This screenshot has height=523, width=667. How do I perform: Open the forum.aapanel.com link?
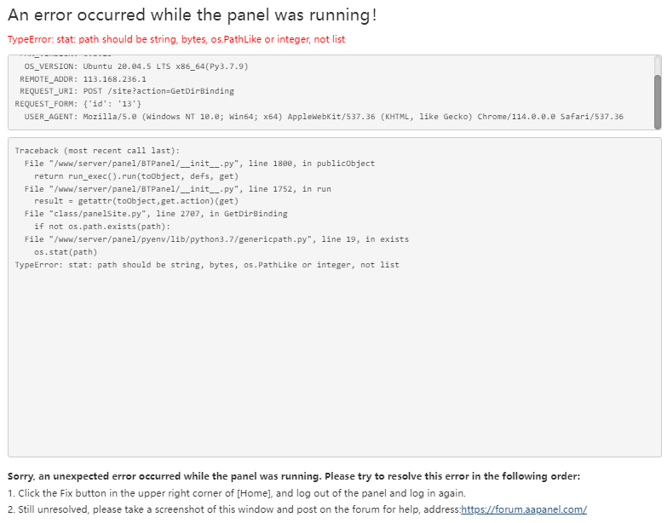point(524,509)
